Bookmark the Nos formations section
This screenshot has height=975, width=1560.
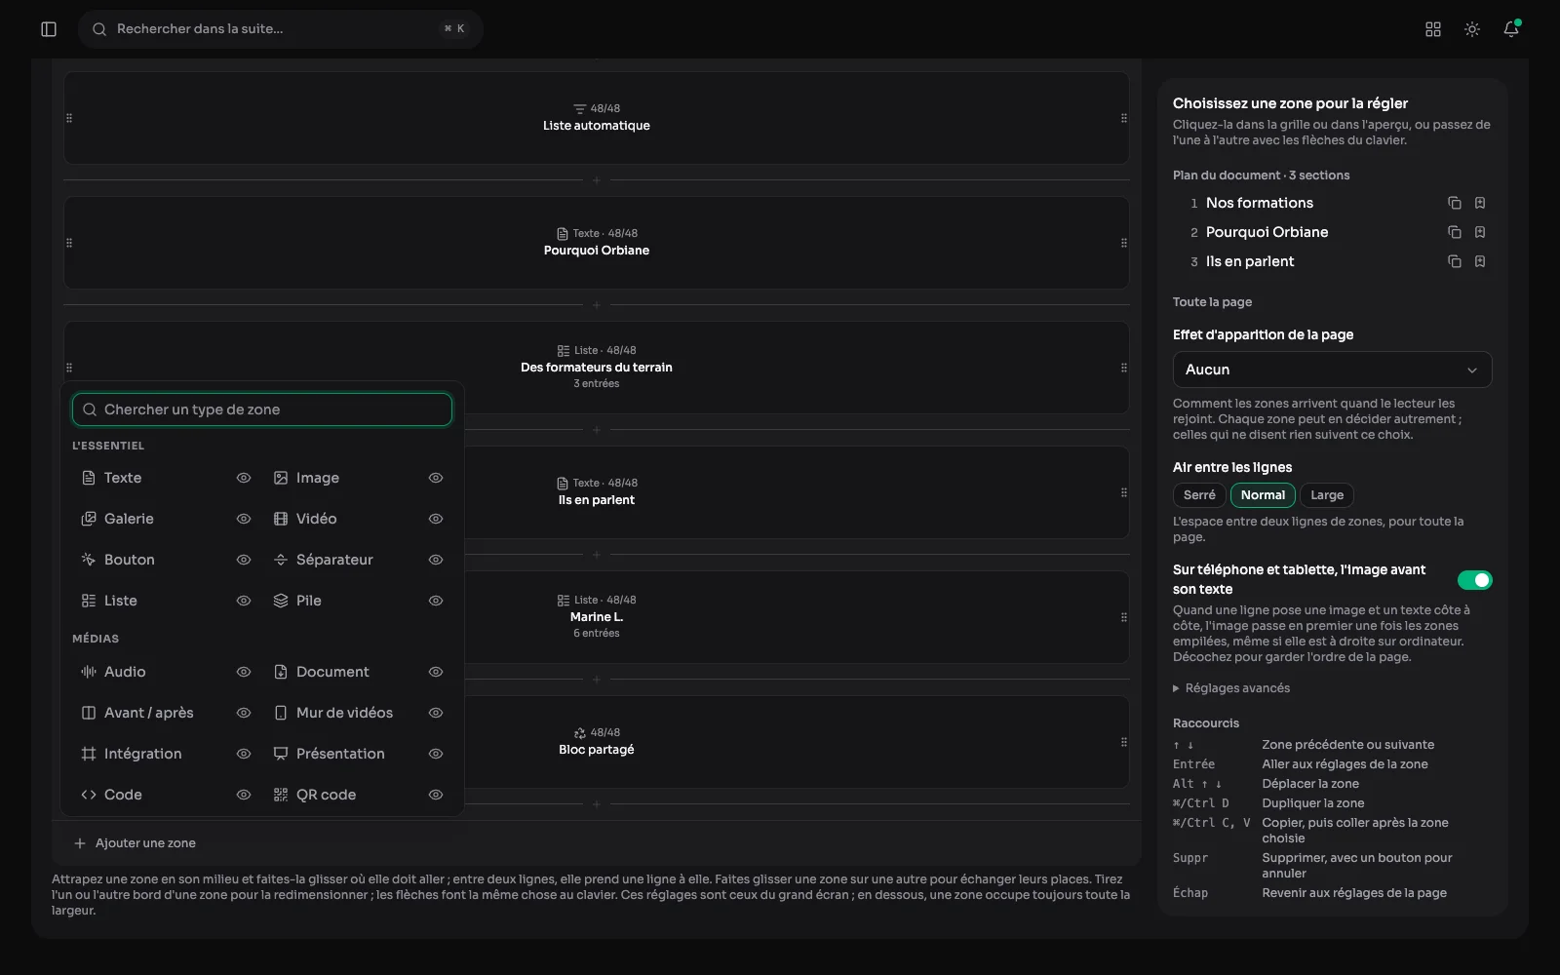click(x=1480, y=203)
